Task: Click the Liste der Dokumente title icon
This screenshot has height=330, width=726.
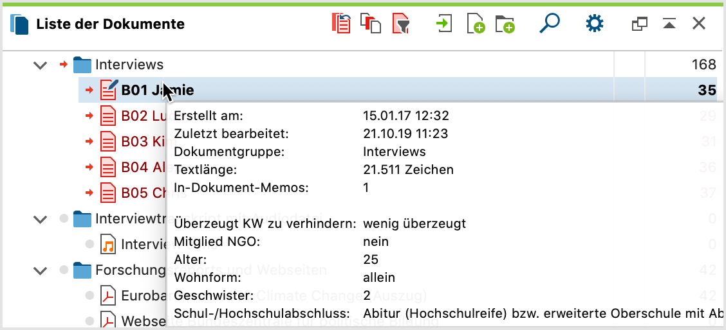Action: point(19,24)
